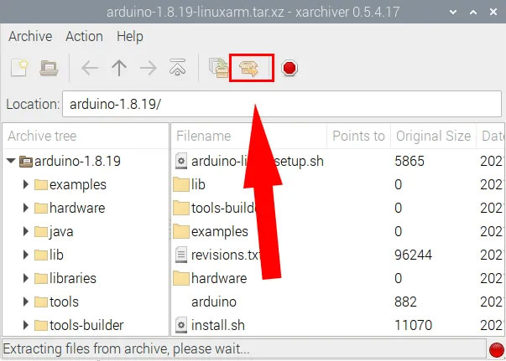Click the Forward arrow in toolbar
The height and width of the screenshot is (361, 506).
point(149,68)
